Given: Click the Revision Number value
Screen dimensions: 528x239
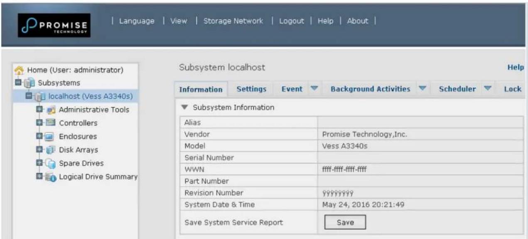Looking at the screenshot, I should 338,193.
